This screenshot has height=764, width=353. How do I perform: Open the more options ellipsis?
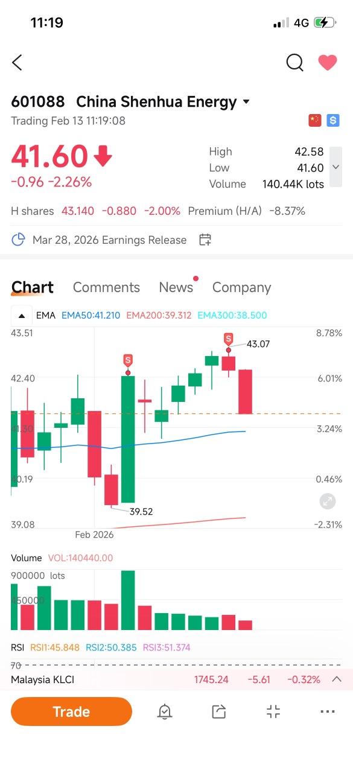pyautogui.click(x=328, y=712)
